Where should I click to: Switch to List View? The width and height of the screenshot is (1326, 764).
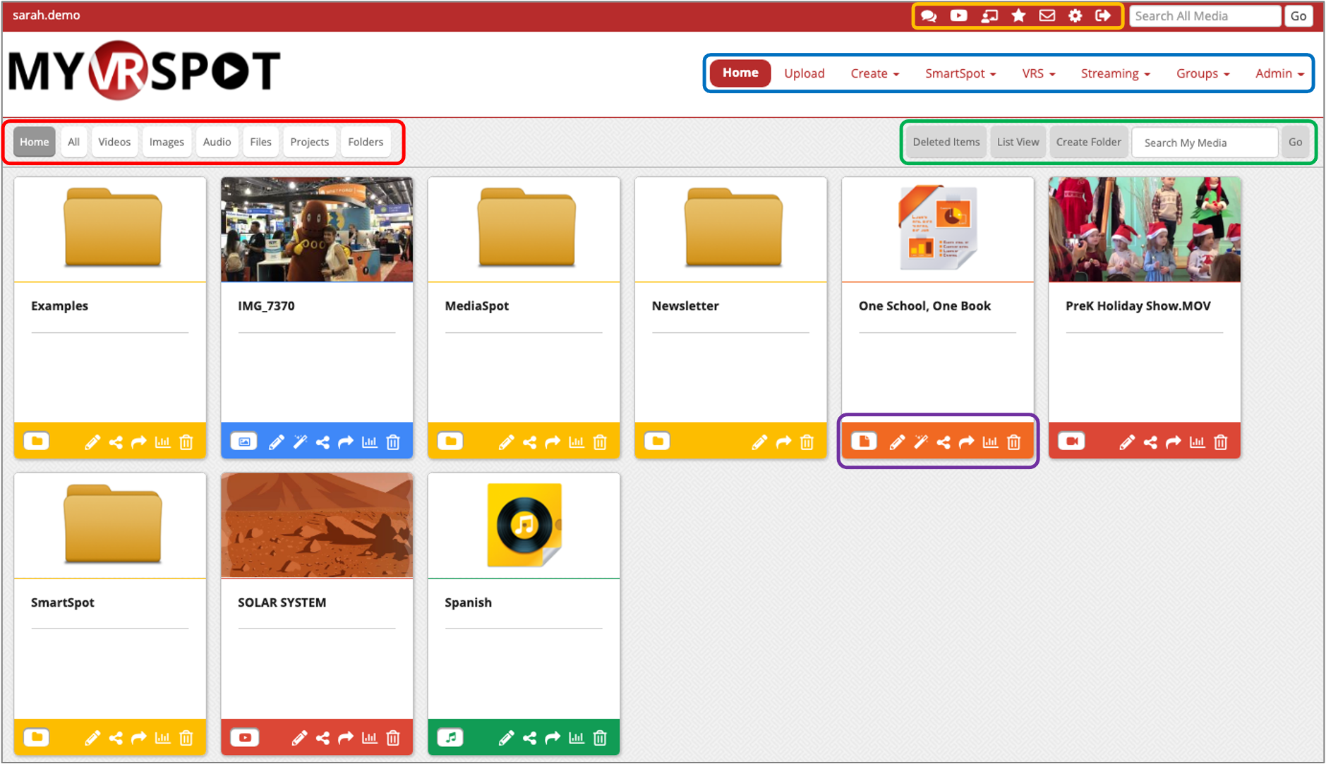pos(1018,142)
